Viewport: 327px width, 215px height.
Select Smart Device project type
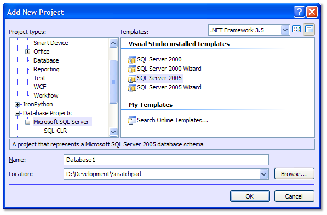51,43
